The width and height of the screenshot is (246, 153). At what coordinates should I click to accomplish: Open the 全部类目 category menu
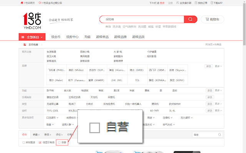click(x=32, y=37)
